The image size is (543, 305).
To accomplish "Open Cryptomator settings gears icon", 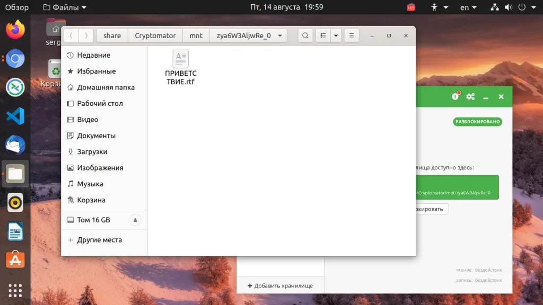I will (x=470, y=96).
